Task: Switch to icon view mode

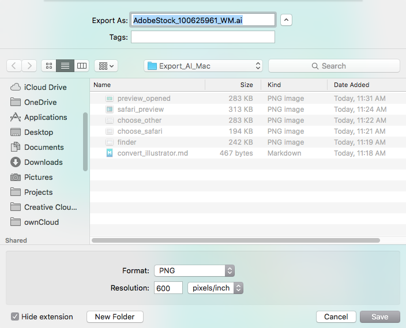Action: 49,66
